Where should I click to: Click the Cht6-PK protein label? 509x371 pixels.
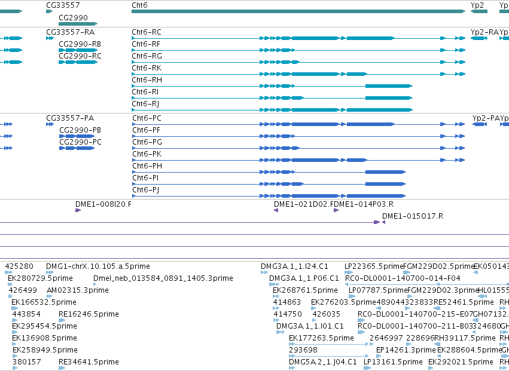147,154
